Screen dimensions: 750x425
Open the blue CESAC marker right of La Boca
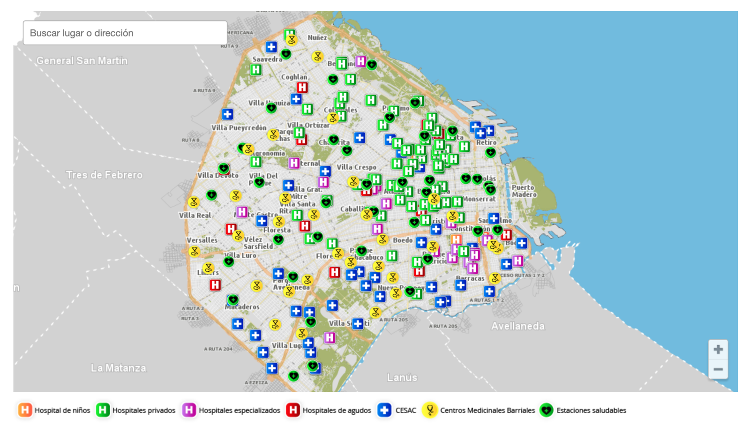[x=522, y=243]
